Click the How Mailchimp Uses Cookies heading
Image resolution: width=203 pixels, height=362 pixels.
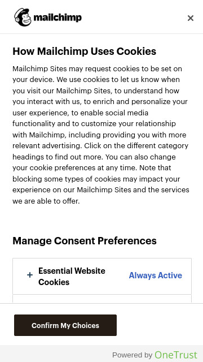[x=84, y=51]
